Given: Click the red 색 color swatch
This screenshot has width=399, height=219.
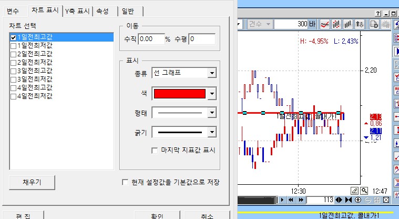Looking at the screenshot, I should (x=179, y=94).
